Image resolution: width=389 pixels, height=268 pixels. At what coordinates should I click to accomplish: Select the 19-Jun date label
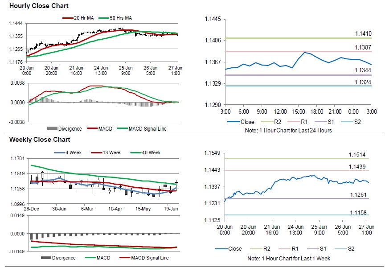pyautogui.click(x=171, y=209)
